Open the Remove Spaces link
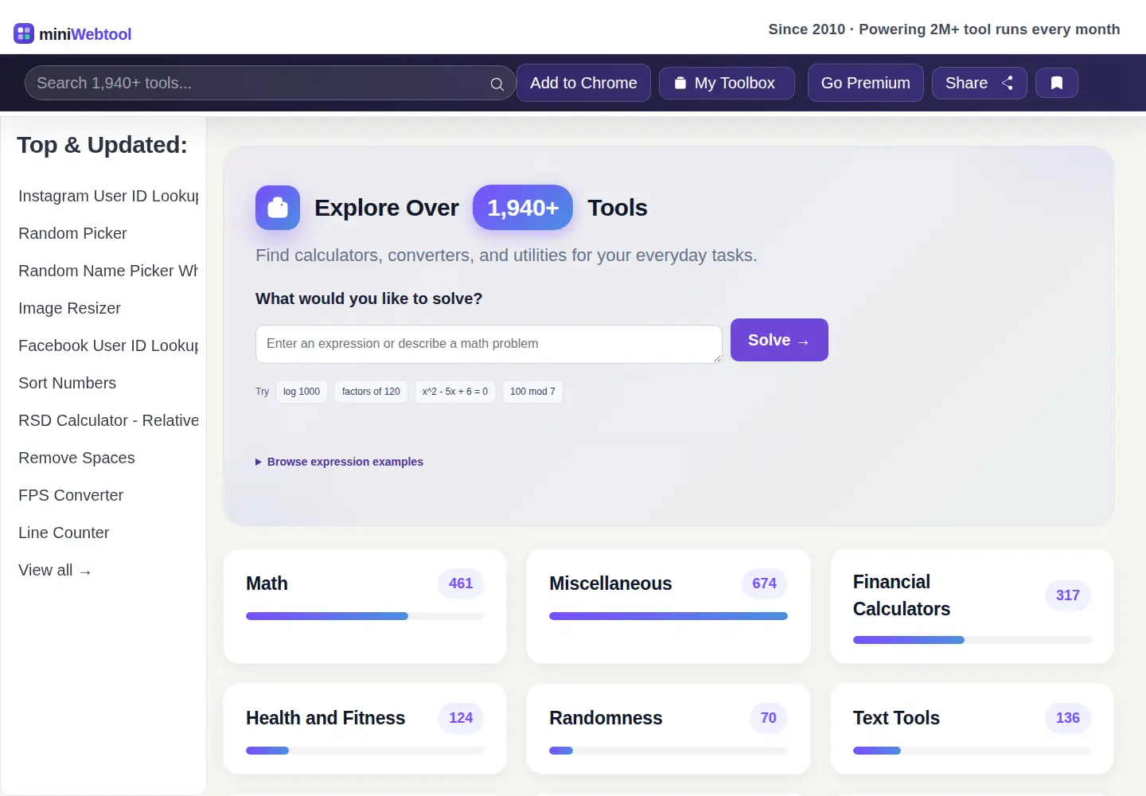The image size is (1146, 796). pos(76,458)
